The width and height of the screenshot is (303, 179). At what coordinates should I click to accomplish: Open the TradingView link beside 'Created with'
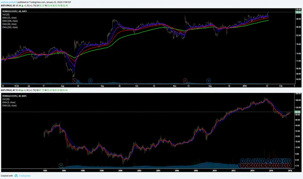click(x=25, y=176)
